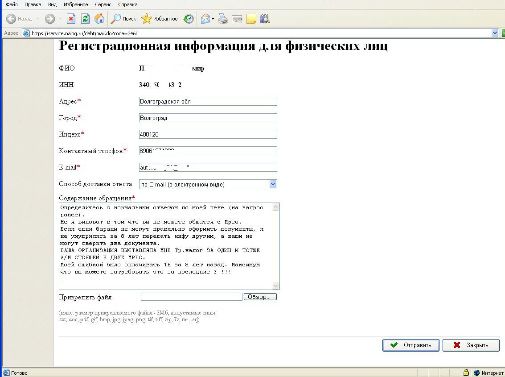Open the browsing History icon
This screenshot has height=377, width=505.
pyautogui.click(x=189, y=19)
